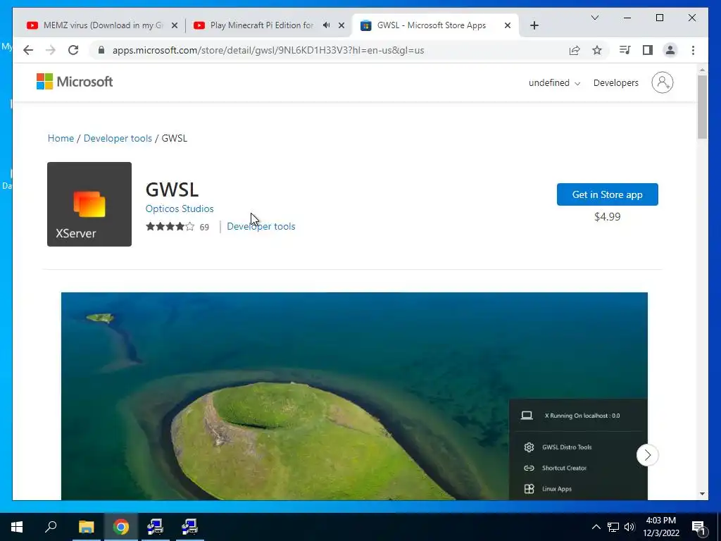Click Get in Store app button
This screenshot has height=541, width=721.
coord(607,194)
